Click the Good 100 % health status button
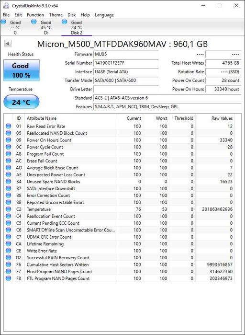Viewport: 245px width, 335px height. pyautogui.click(x=22, y=70)
